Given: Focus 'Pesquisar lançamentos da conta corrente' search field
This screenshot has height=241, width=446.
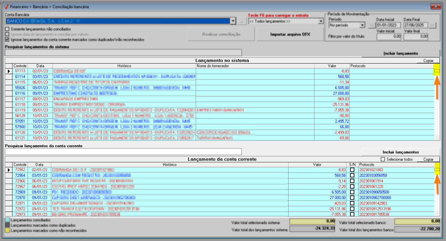Looking at the screenshot, I should [123, 151].
